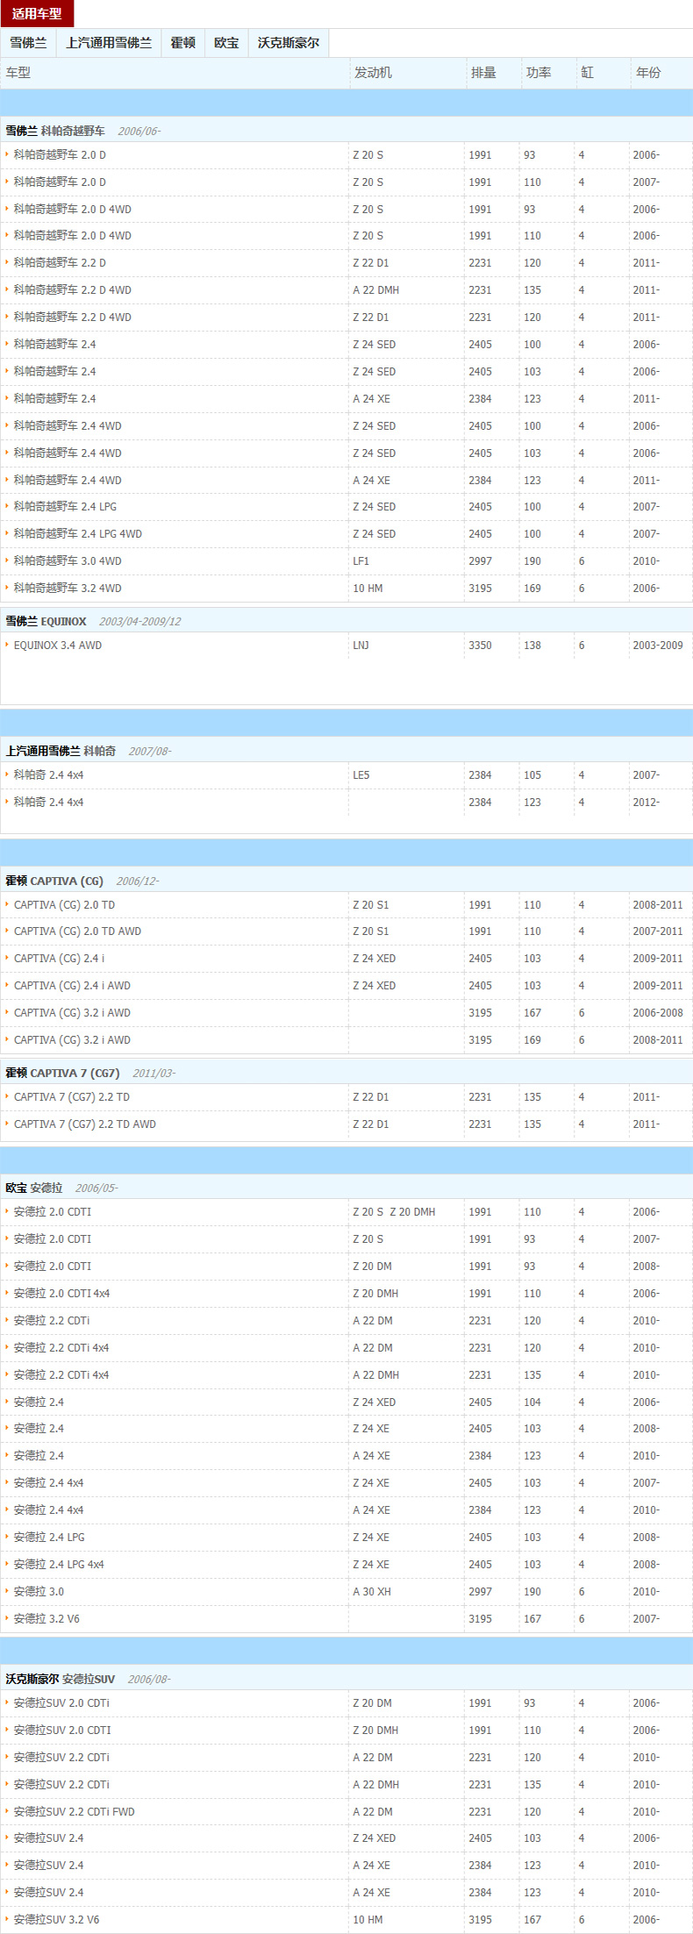Click the 发动机 column header

click(373, 73)
